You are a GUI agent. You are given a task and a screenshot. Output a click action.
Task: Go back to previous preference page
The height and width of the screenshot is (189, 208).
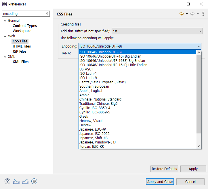point(182,14)
